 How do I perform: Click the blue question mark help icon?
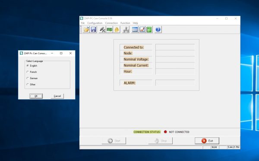(158, 30)
